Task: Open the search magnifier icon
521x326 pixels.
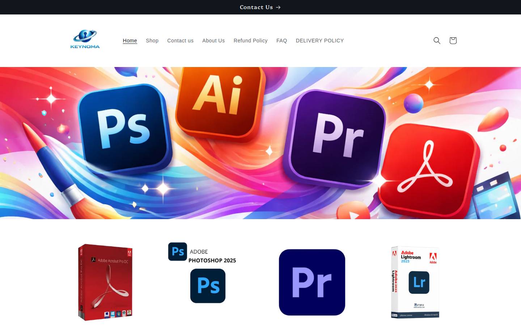Action: tap(437, 41)
